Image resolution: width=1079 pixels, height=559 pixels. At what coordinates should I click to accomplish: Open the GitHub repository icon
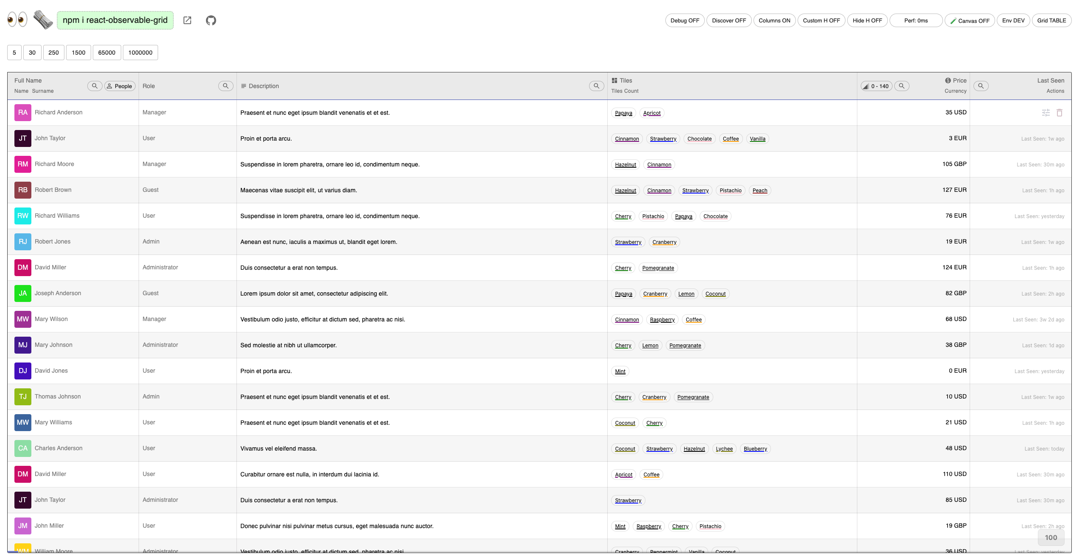pos(211,20)
